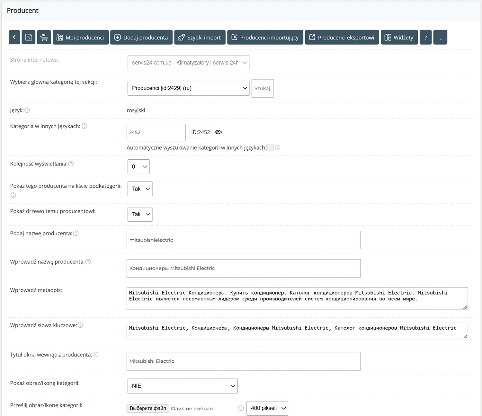Click help icon next to Język label
482x416 pixels.
(27, 110)
